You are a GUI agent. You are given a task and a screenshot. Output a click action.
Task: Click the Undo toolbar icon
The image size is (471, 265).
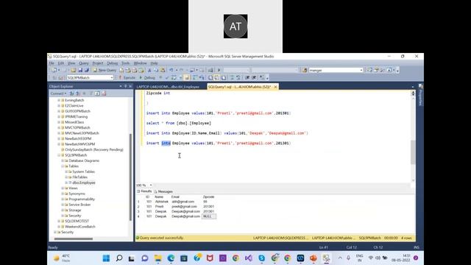(171, 70)
